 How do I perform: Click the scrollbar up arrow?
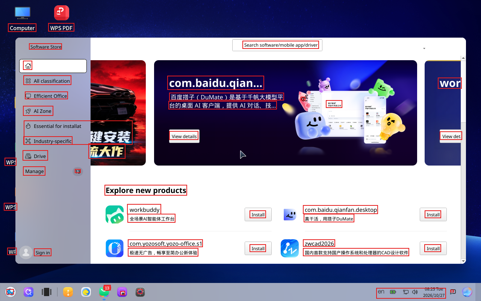463,58
